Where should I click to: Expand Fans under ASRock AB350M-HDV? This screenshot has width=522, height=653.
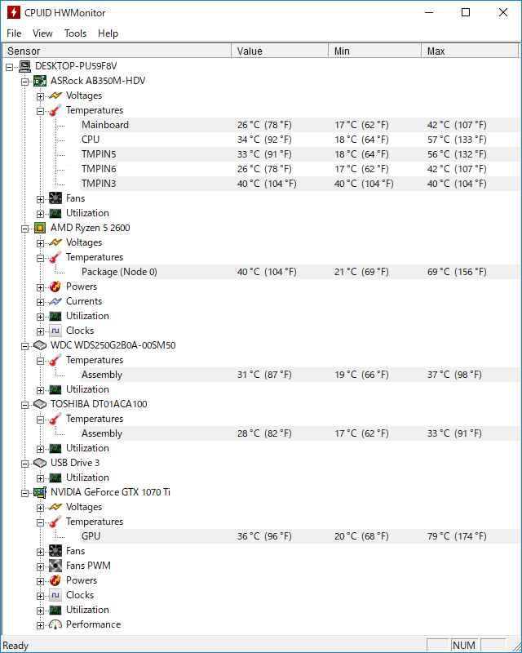[x=40, y=199]
